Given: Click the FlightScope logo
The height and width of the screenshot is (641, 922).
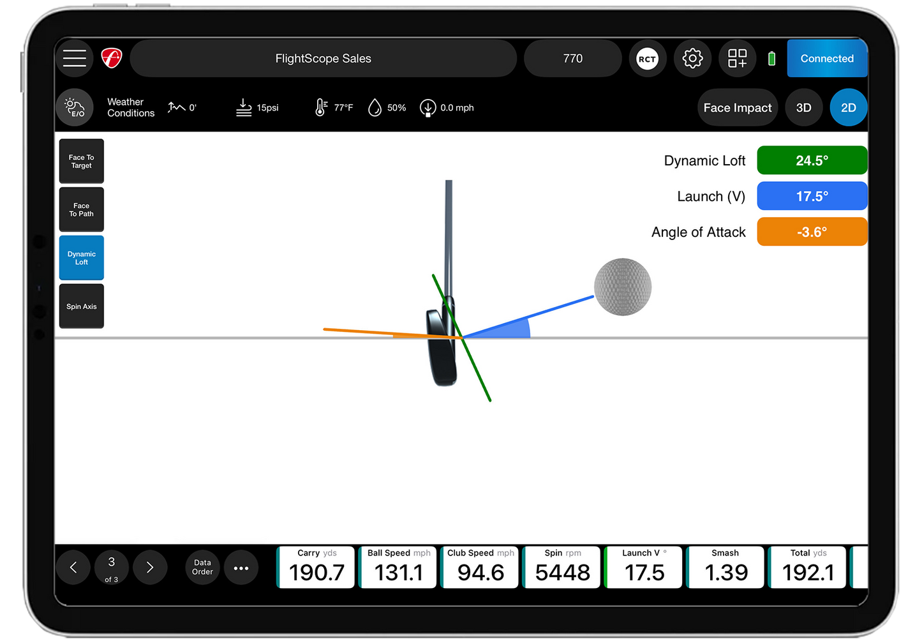Looking at the screenshot, I should [x=111, y=58].
